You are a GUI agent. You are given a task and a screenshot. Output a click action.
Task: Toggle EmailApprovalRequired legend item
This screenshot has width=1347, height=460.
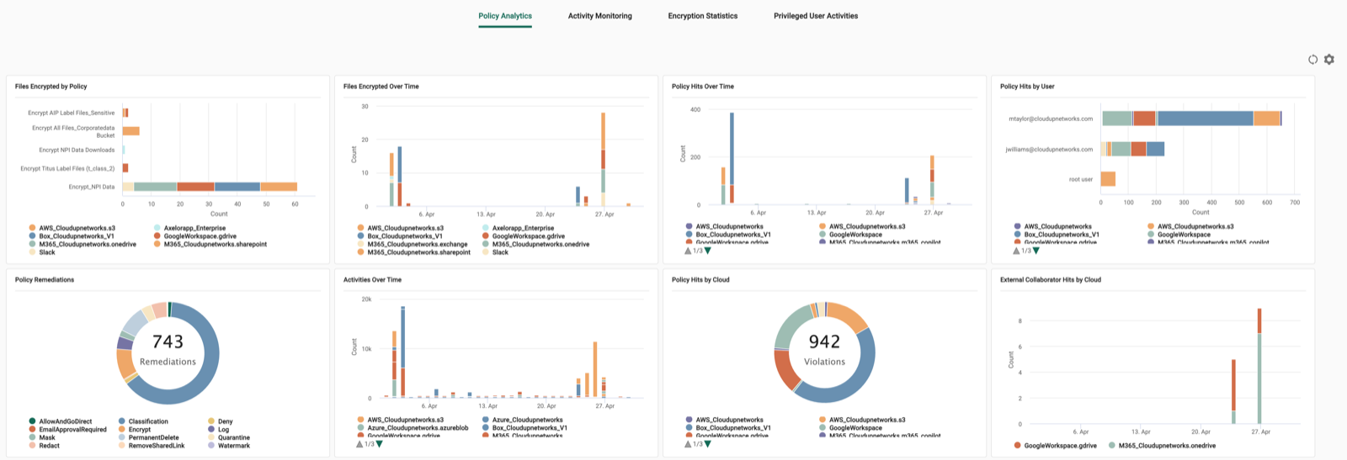point(67,430)
